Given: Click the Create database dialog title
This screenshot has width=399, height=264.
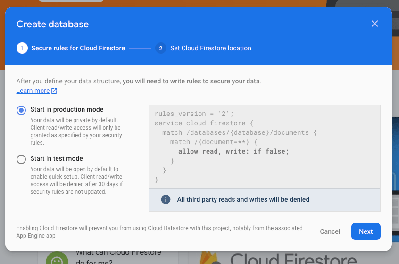Looking at the screenshot, I should click(x=52, y=24).
